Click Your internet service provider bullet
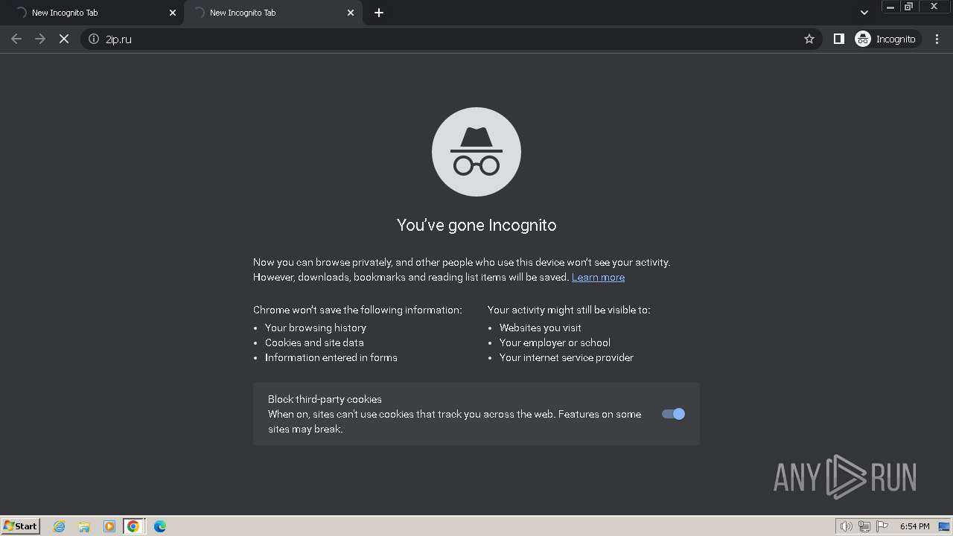The height and width of the screenshot is (536, 953). click(x=567, y=357)
